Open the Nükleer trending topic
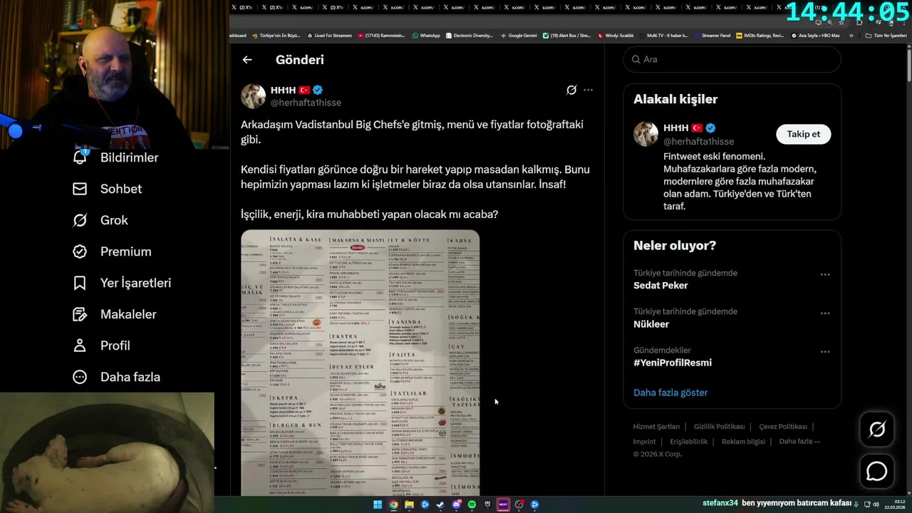Image resolution: width=912 pixels, height=513 pixels. (x=651, y=324)
